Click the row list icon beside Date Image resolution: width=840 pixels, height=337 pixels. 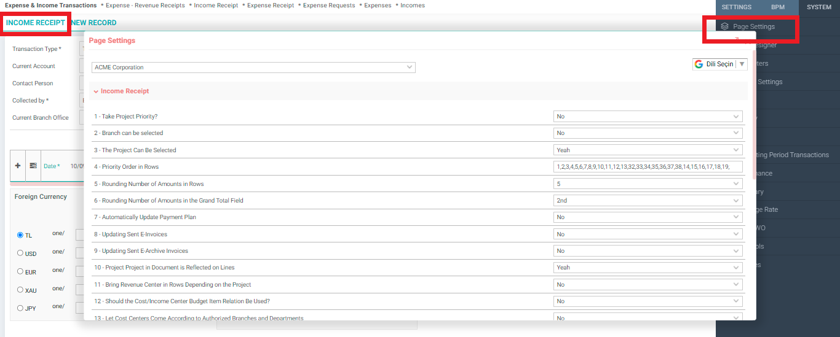(x=33, y=166)
